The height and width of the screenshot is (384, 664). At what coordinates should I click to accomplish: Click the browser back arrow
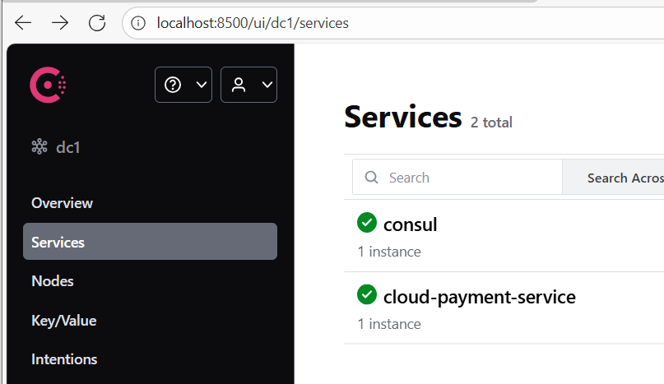[x=23, y=23]
